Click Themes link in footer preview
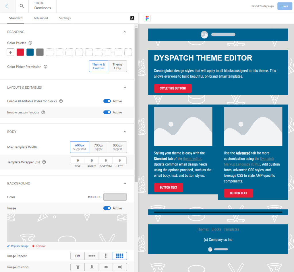 click(x=203, y=229)
